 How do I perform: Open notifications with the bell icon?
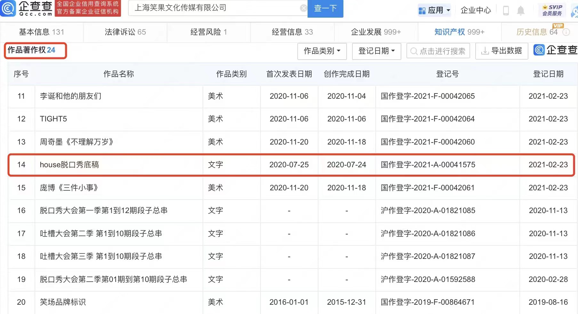pyautogui.click(x=521, y=11)
